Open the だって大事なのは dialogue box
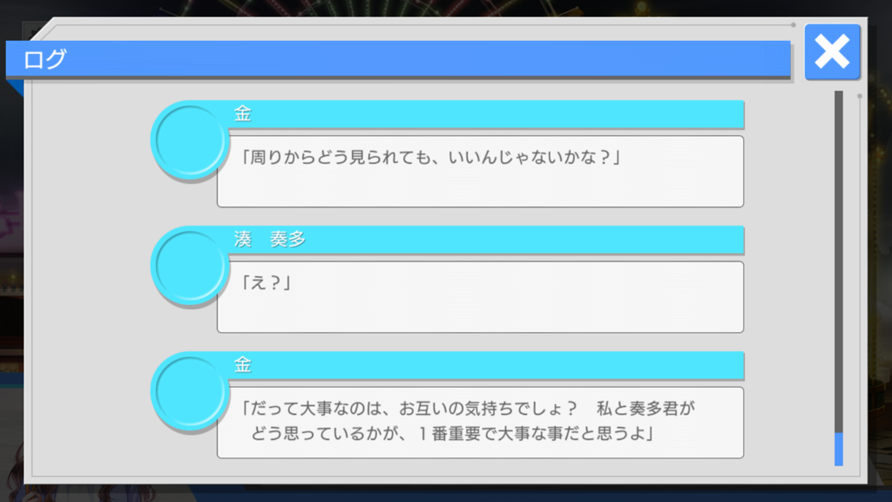The image size is (892, 502). pyautogui.click(x=480, y=423)
